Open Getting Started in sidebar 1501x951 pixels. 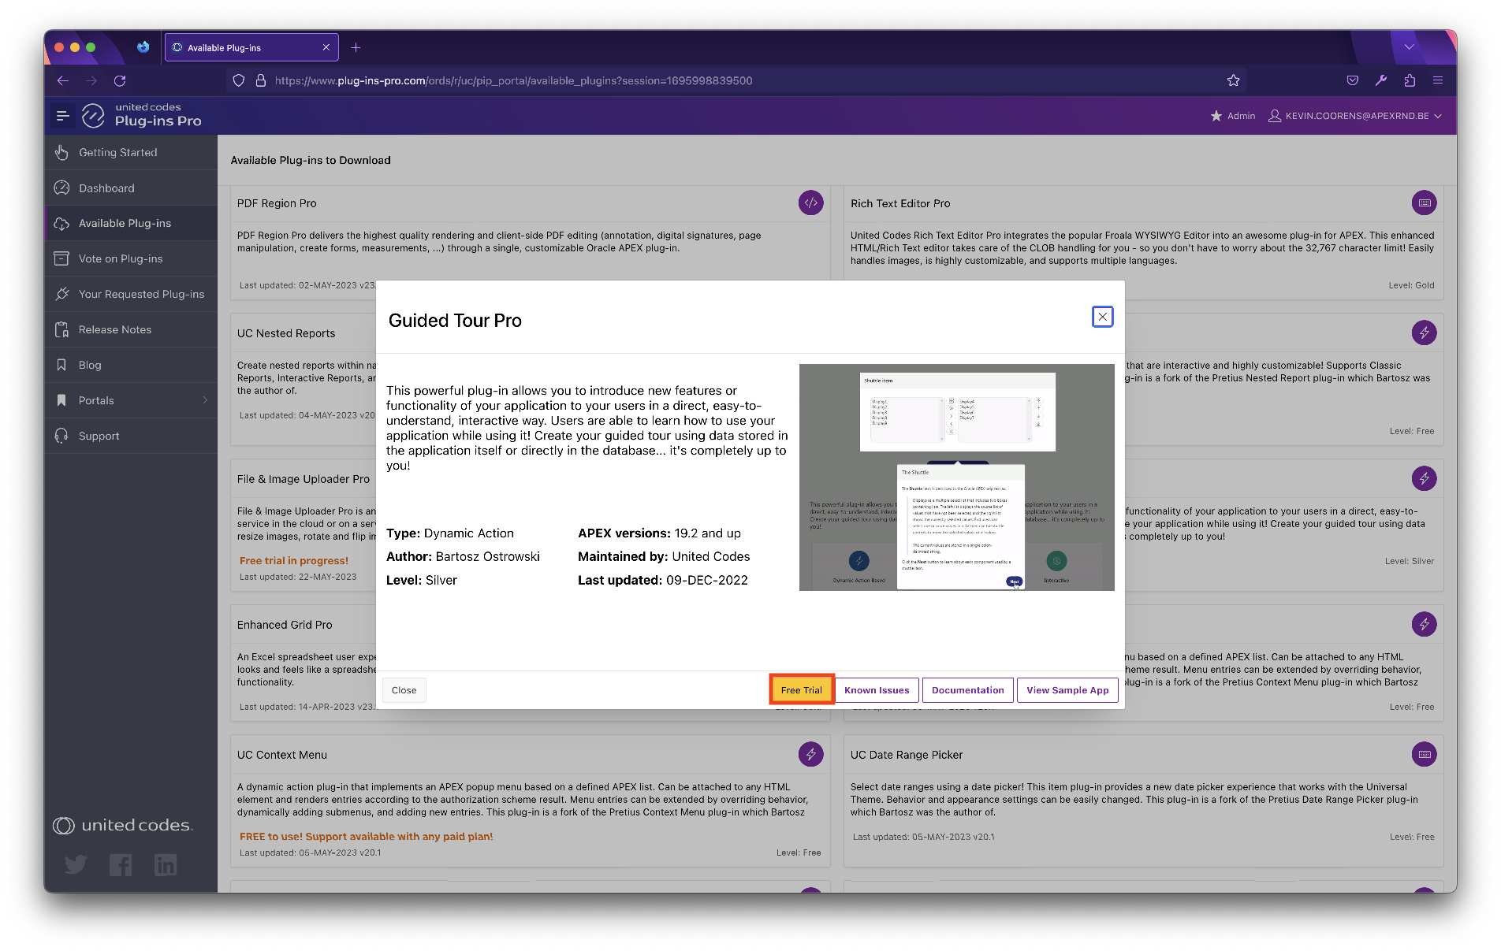131,152
